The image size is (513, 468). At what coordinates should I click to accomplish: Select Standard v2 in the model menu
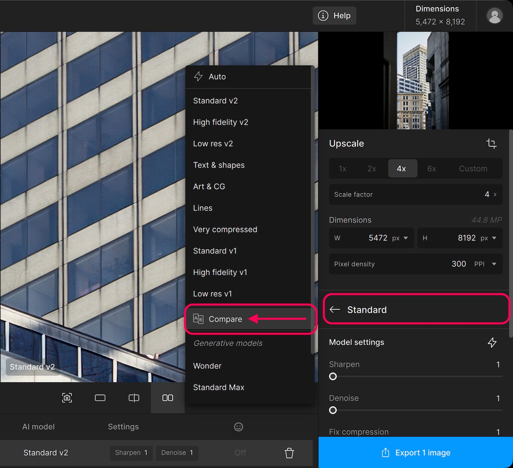tap(248, 101)
